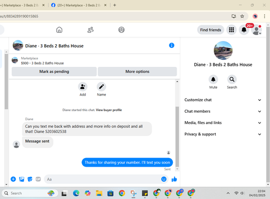Bookmark this page with star icon

tap(242, 16)
